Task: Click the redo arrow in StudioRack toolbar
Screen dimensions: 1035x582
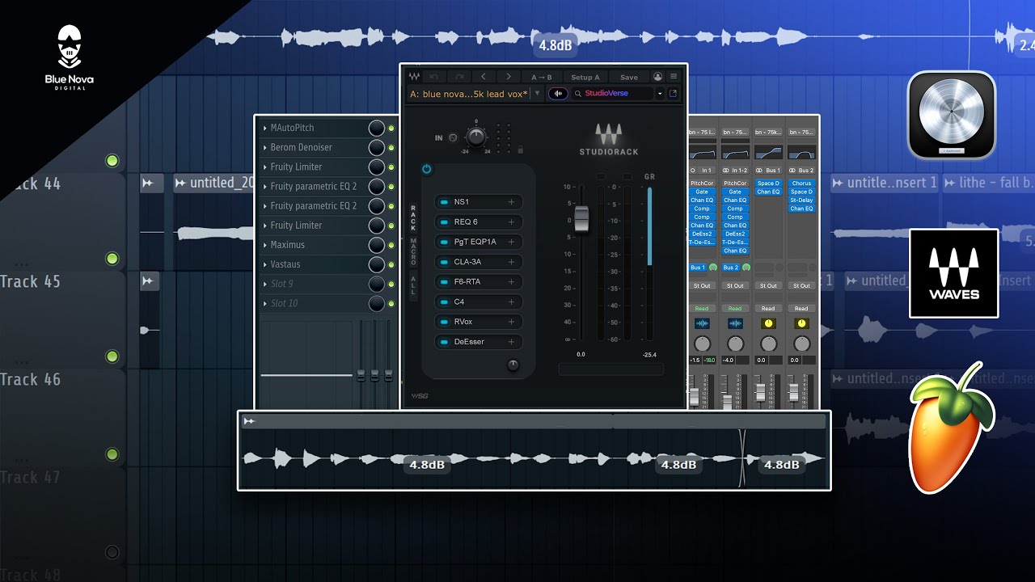Action: pos(459,77)
